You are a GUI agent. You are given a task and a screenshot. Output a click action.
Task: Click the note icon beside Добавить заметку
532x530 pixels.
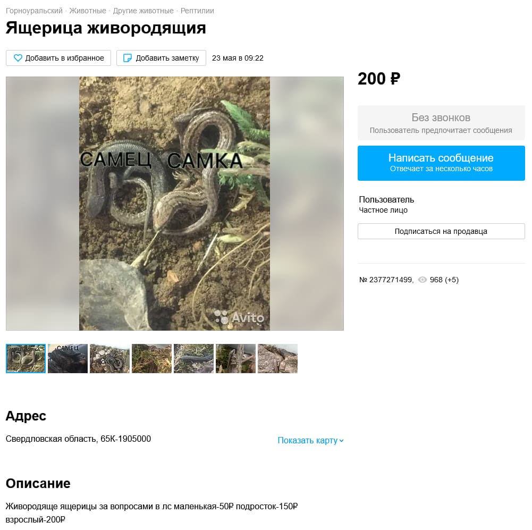pos(127,58)
